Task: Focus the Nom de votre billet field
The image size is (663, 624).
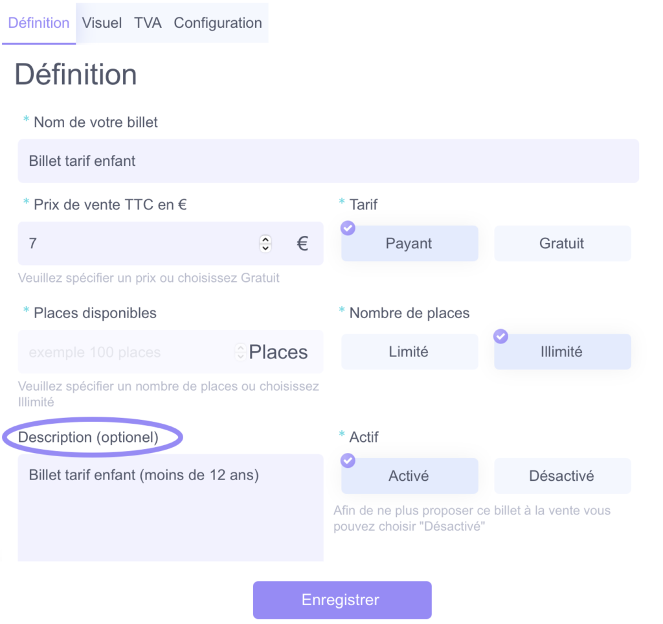Action: [328, 161]
